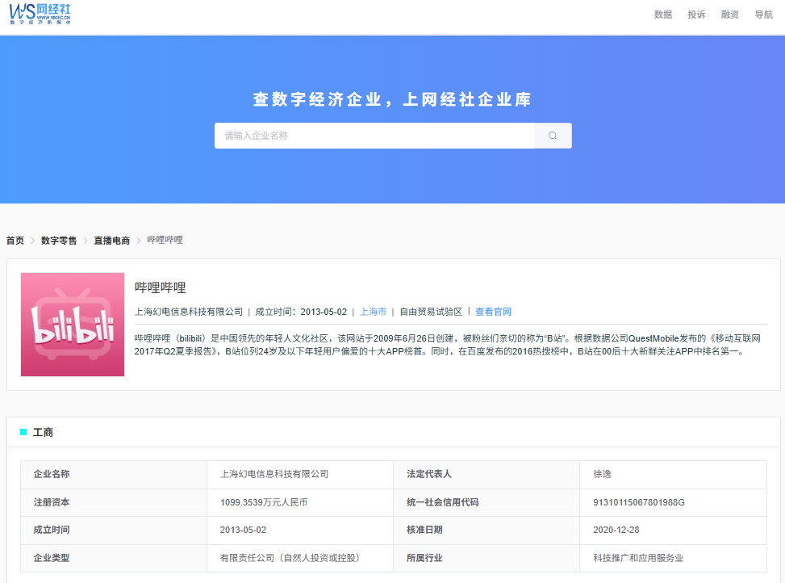785x583 pixels.
Task: Open the 融资 top navigation item
Action: (x=730, y=15)
